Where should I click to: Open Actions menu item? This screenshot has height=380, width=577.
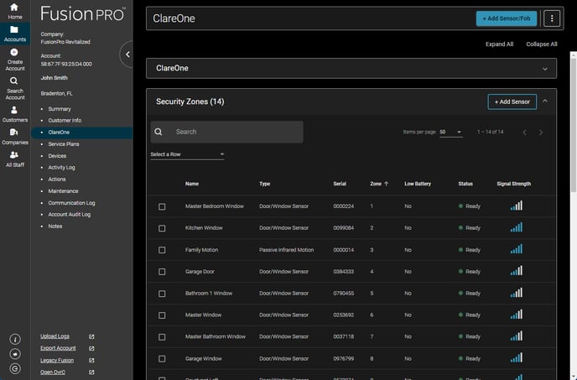click(x=57, y=180)
